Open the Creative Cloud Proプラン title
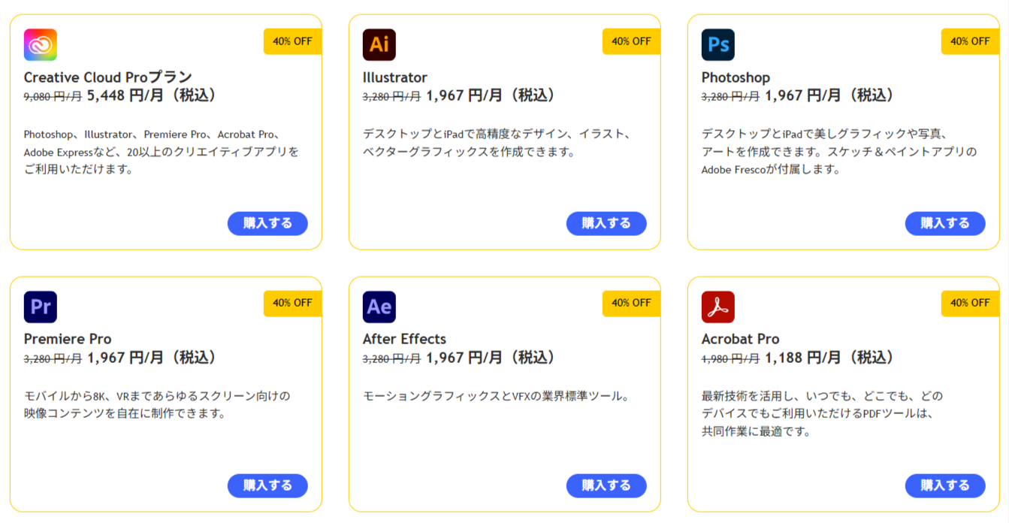 [x=108, y=77]
